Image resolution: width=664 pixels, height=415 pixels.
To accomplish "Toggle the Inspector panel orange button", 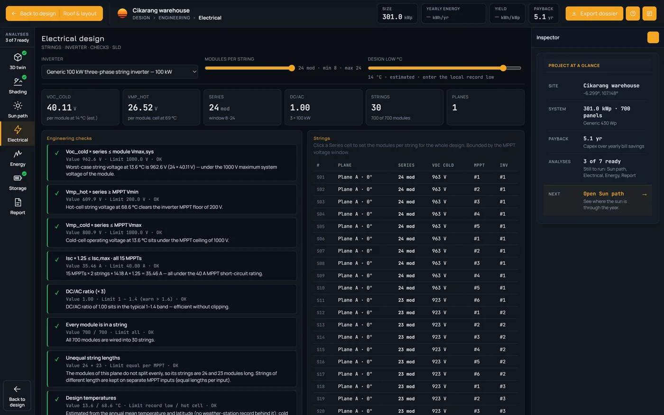I will tap(653, 37).
